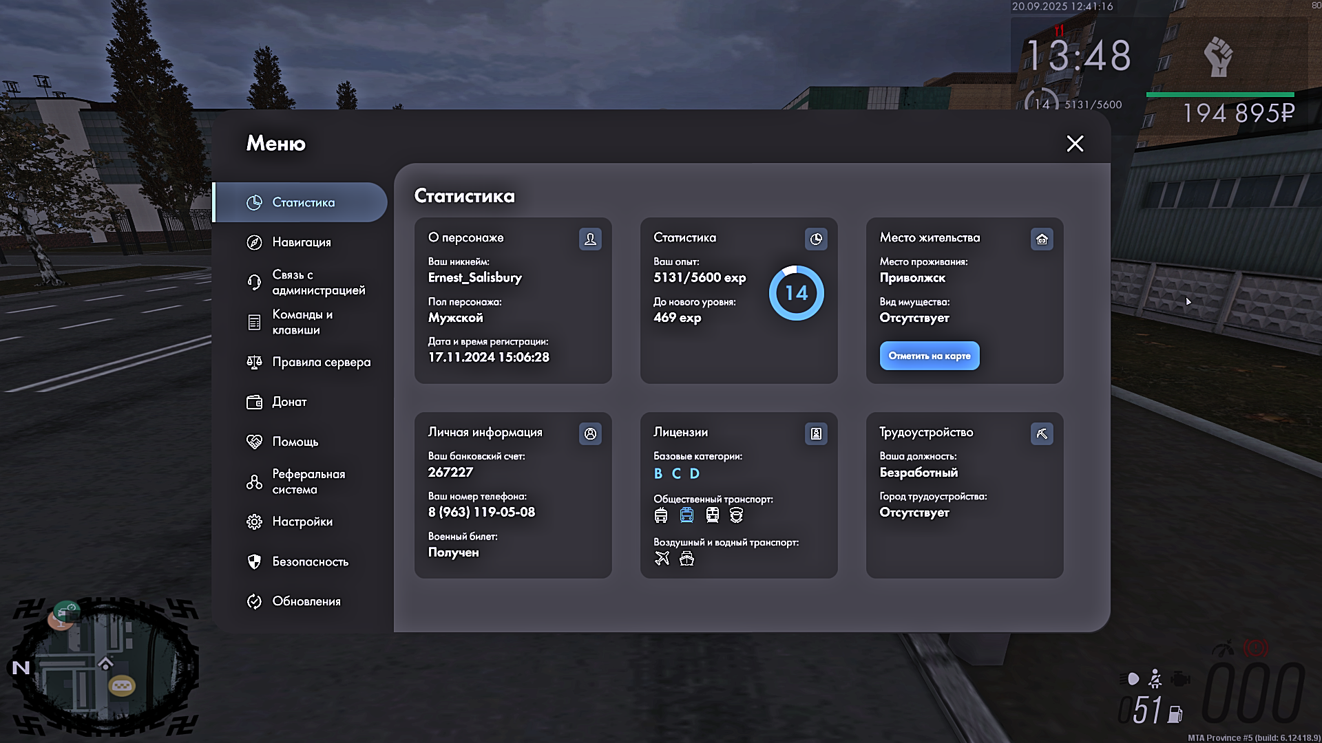Open Связь с администрацией section
Image resolution: width=1322 pixels, height=743 pixels.
point(317,282)
